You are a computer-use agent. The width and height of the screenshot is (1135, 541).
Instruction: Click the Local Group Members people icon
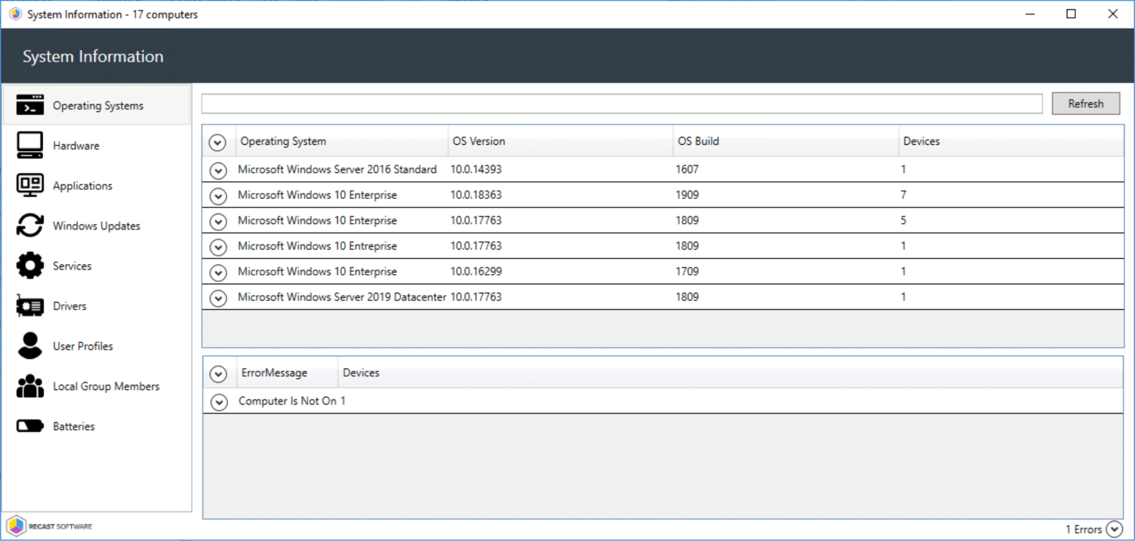pyautogui.click(x=30, y=386)
